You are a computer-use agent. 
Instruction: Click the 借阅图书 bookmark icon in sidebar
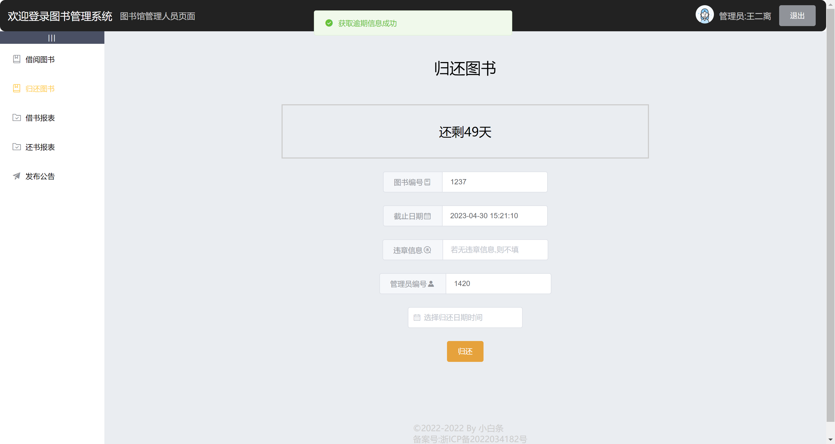(16, 59)
